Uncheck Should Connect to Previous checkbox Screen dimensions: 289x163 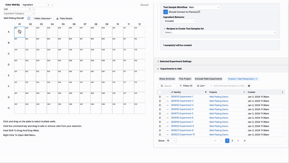tap(165, 12)
